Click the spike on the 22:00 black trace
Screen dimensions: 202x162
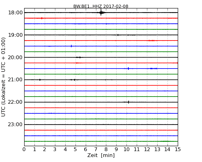pyautogui.click(x=128, y=102)
